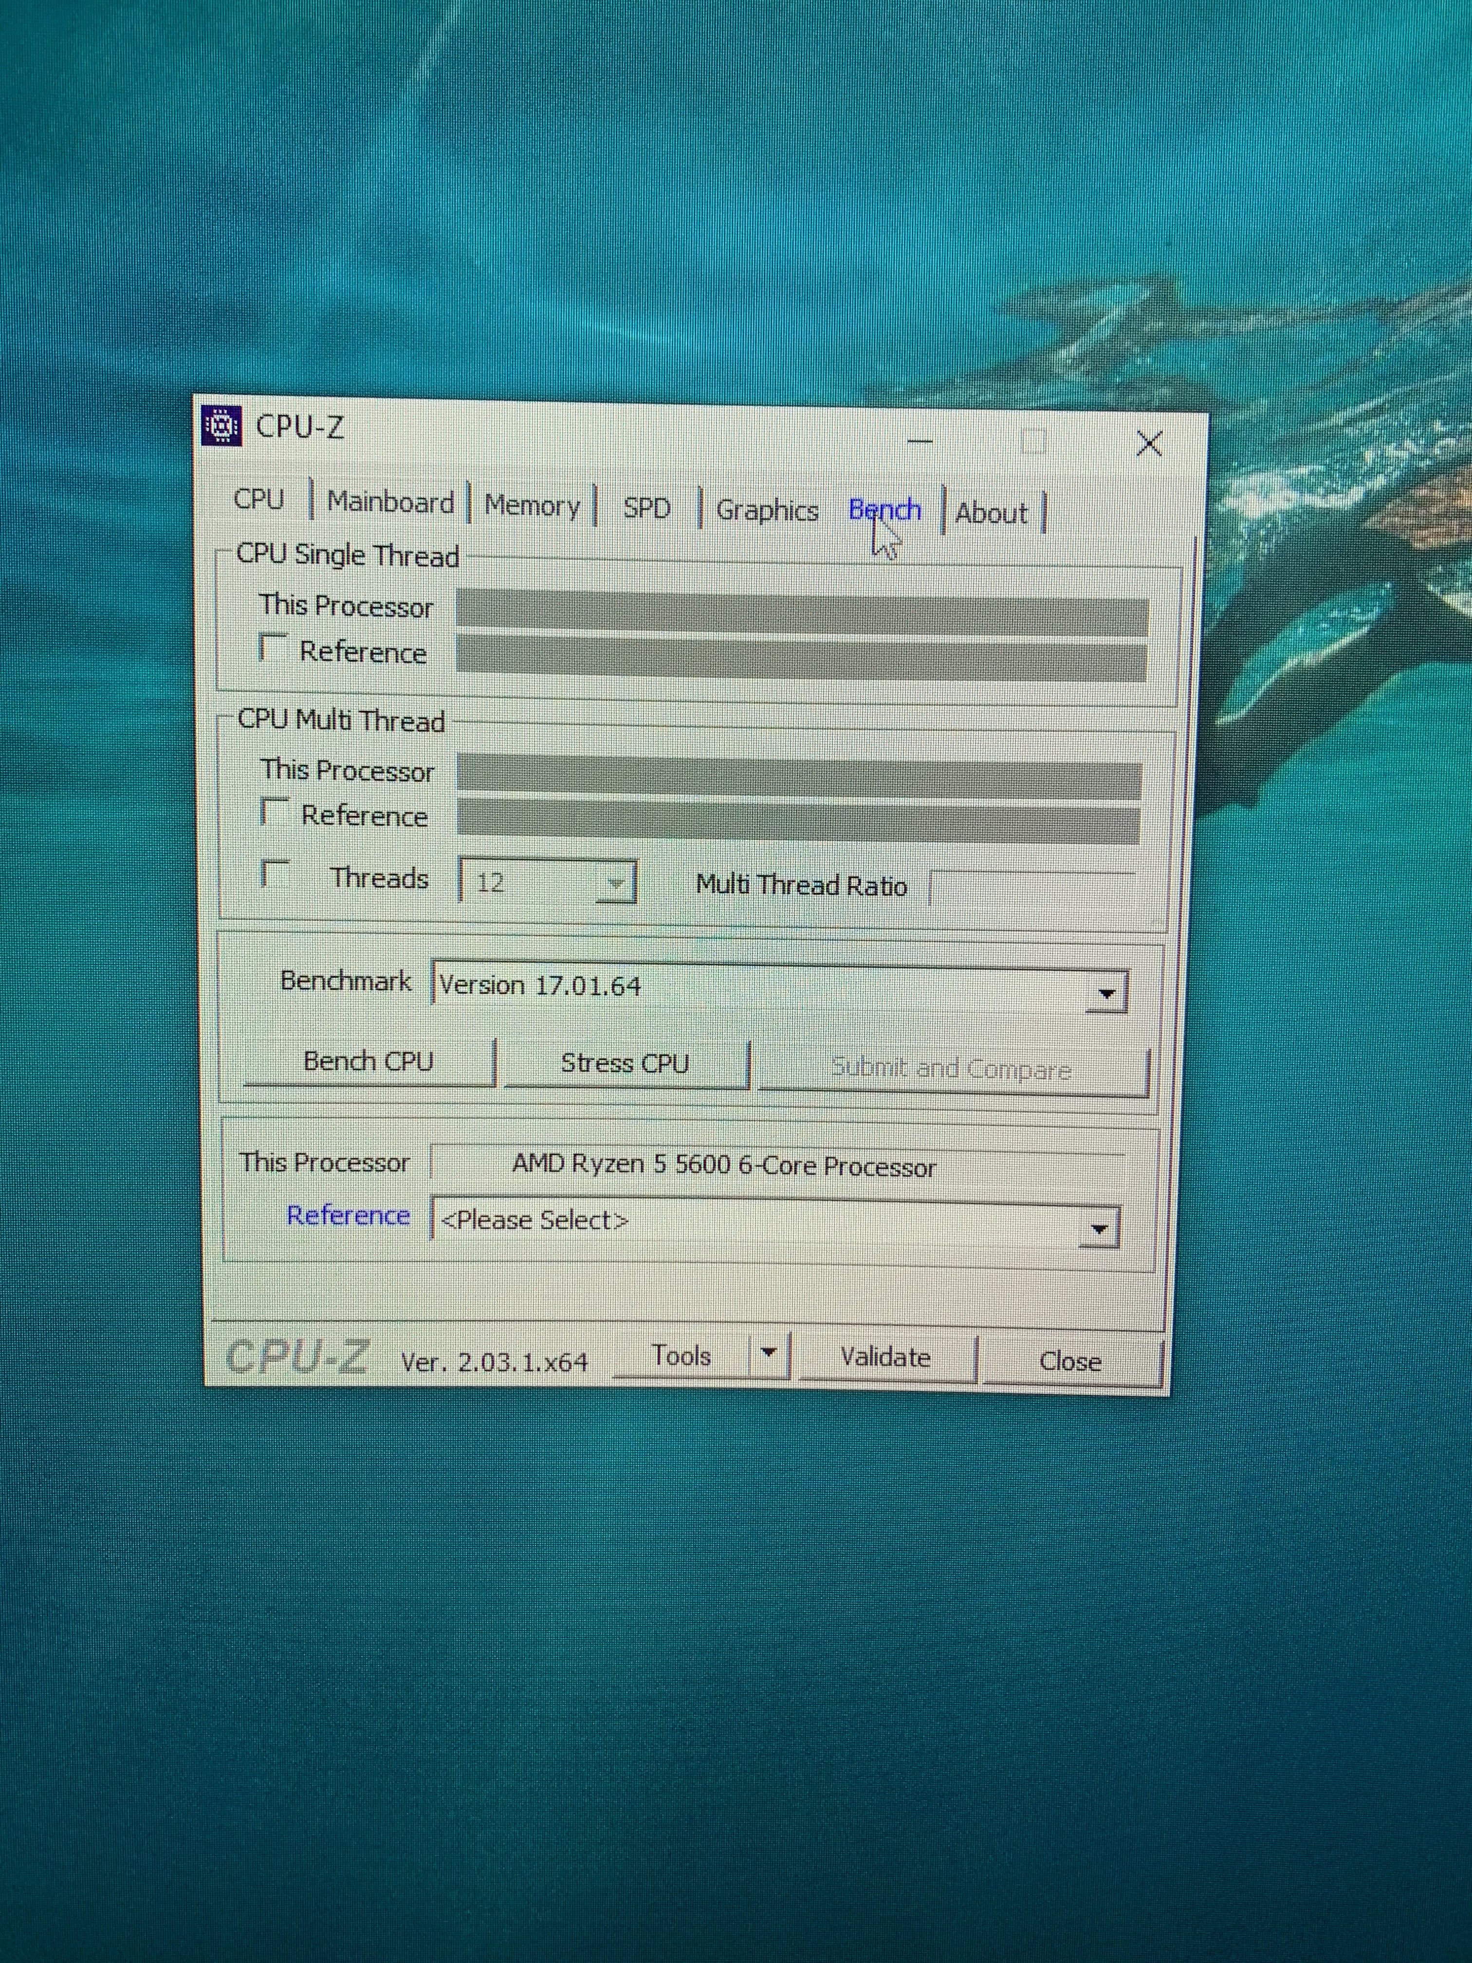This screenshot has width=1472, height=1963.
Task: Click the blue Reference link
Action: 348,1215
